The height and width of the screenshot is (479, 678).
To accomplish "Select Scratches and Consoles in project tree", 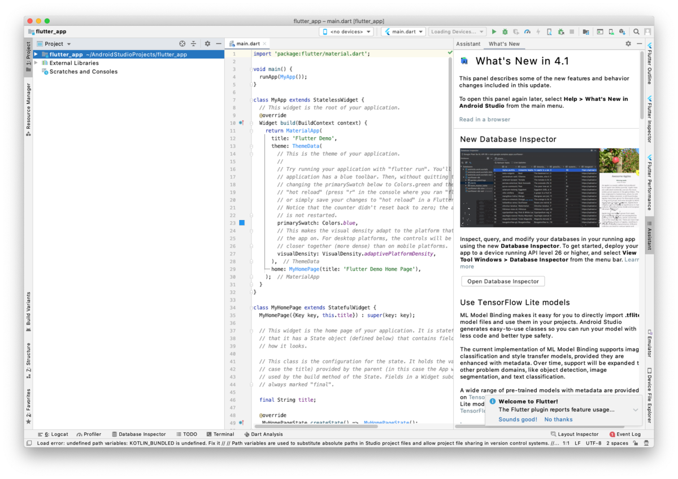I will pyautogui.click(x=84, y=72).
